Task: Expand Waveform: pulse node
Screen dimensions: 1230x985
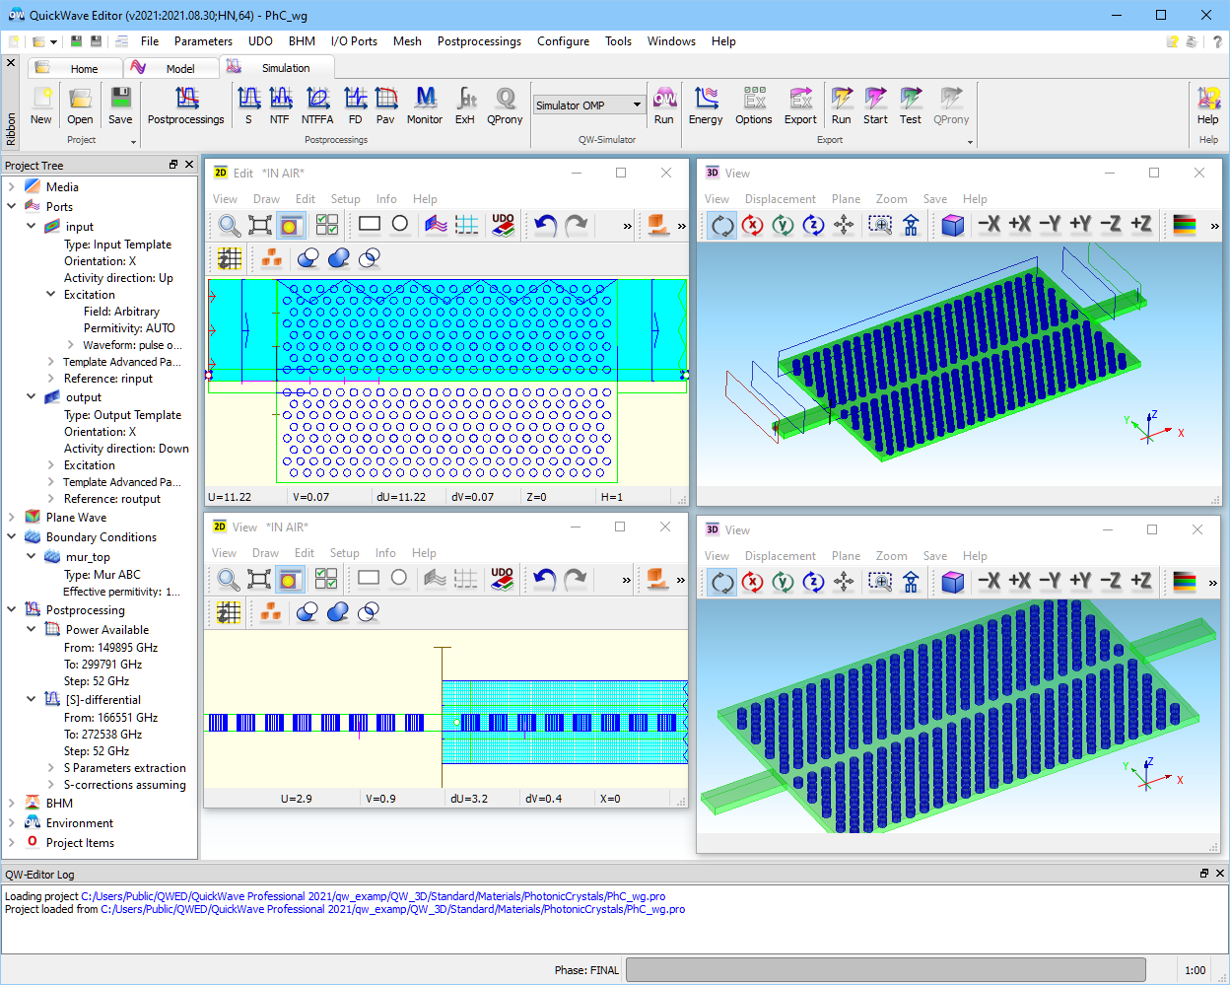Action: pos(70,345)
